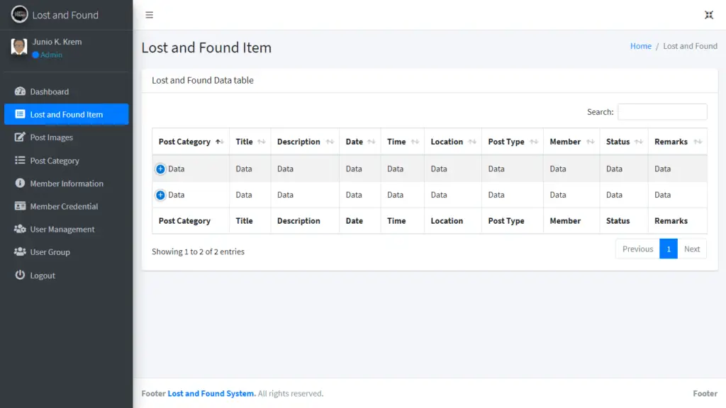Viewport: 726px width, 408px height.
Task: Open the Lost and Found System footer link
Action: [211, 393]
